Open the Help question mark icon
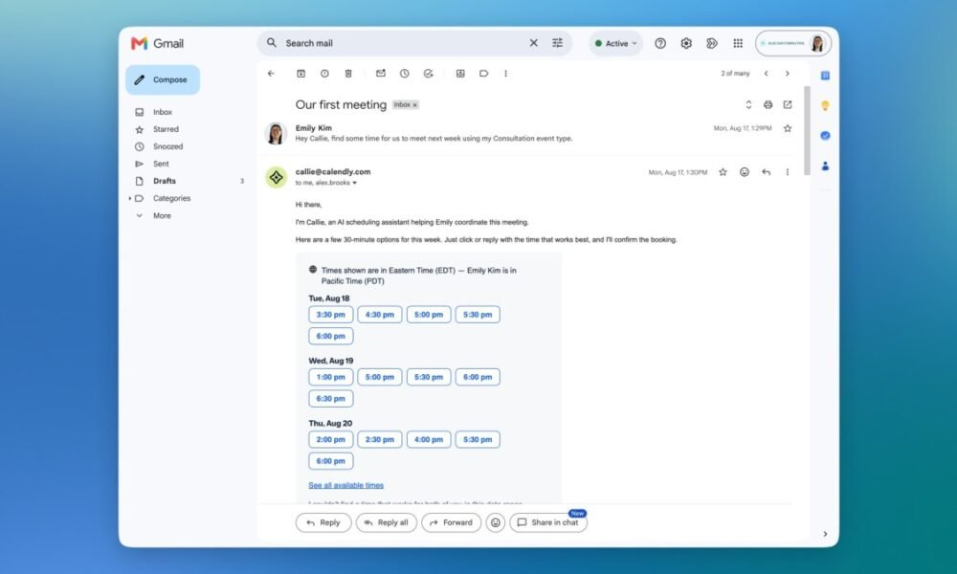This screenshot has width=957, height=574. click(x=660, y=43)
